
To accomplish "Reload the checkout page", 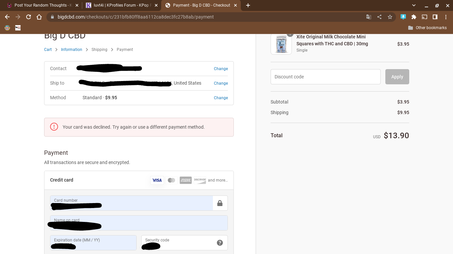I will click(29, 17).
